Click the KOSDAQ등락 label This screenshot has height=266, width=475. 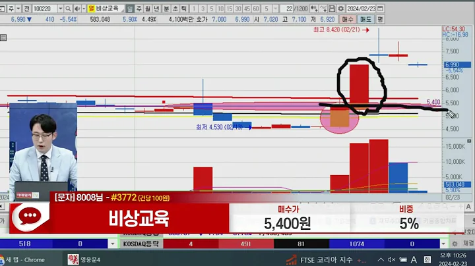[x=141, y=244]
